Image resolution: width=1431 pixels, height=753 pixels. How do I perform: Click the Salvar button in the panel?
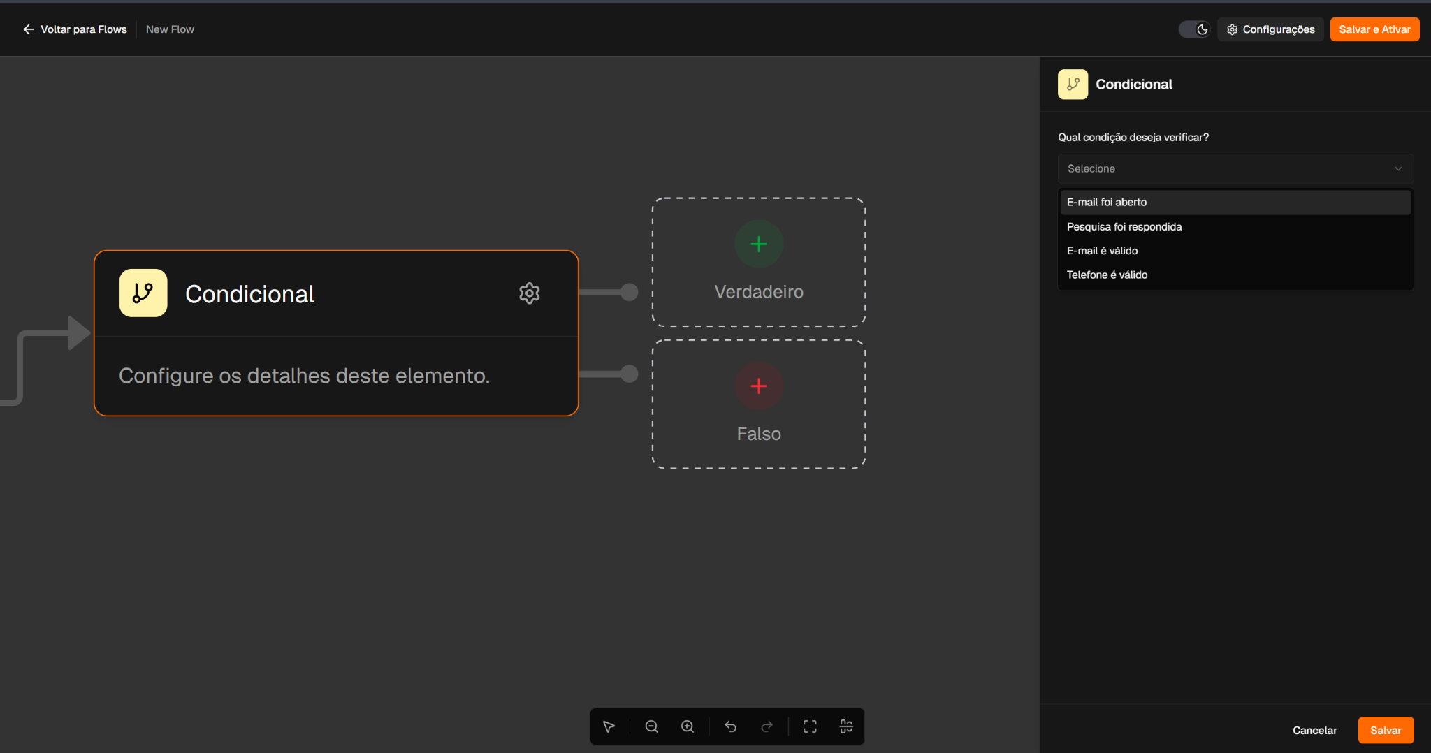coord(1386,730)
